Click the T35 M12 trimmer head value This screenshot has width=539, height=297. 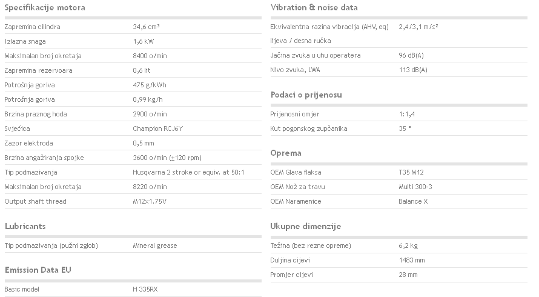coord(411,172)
